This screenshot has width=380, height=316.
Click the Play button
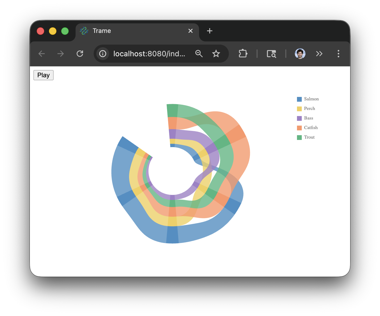click(x=43, y=75)
